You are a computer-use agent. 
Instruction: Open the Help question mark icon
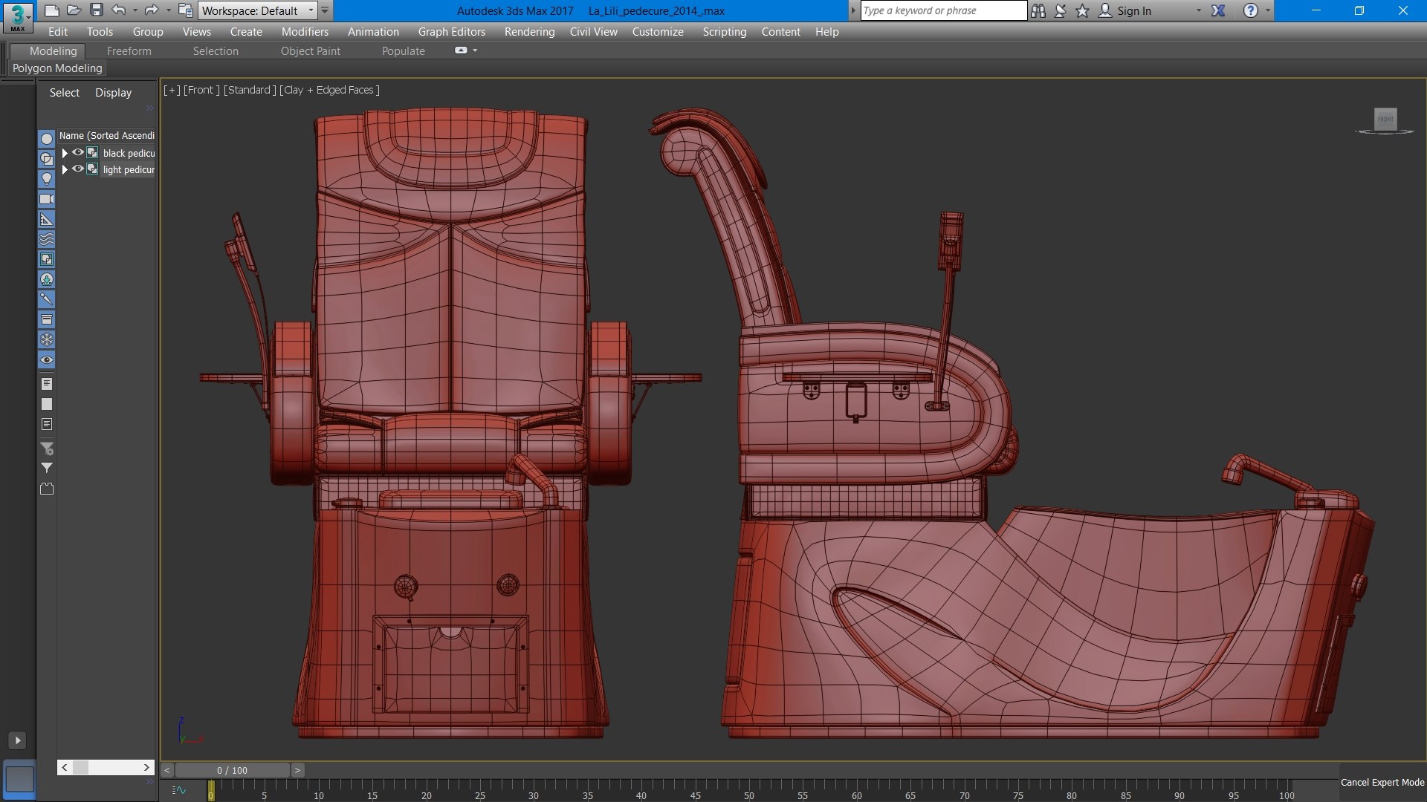(x=1251, y=10)
